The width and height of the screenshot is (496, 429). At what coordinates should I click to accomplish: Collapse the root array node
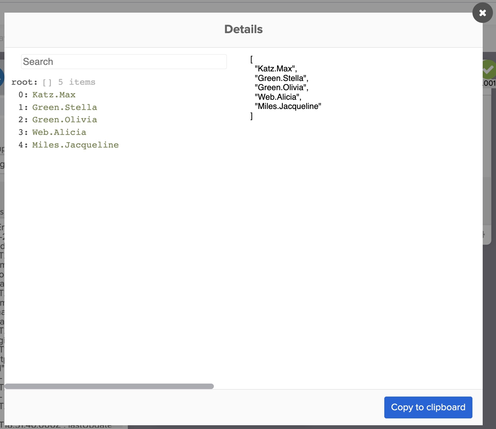click(x=24, y=82)
